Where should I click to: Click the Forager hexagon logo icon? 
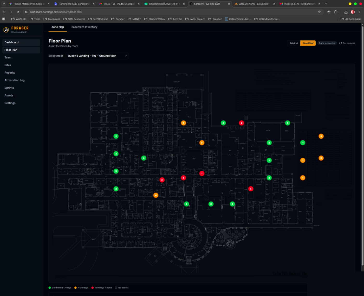6,30
